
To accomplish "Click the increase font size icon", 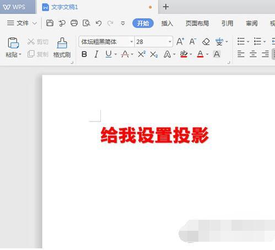I will [180, 42].
